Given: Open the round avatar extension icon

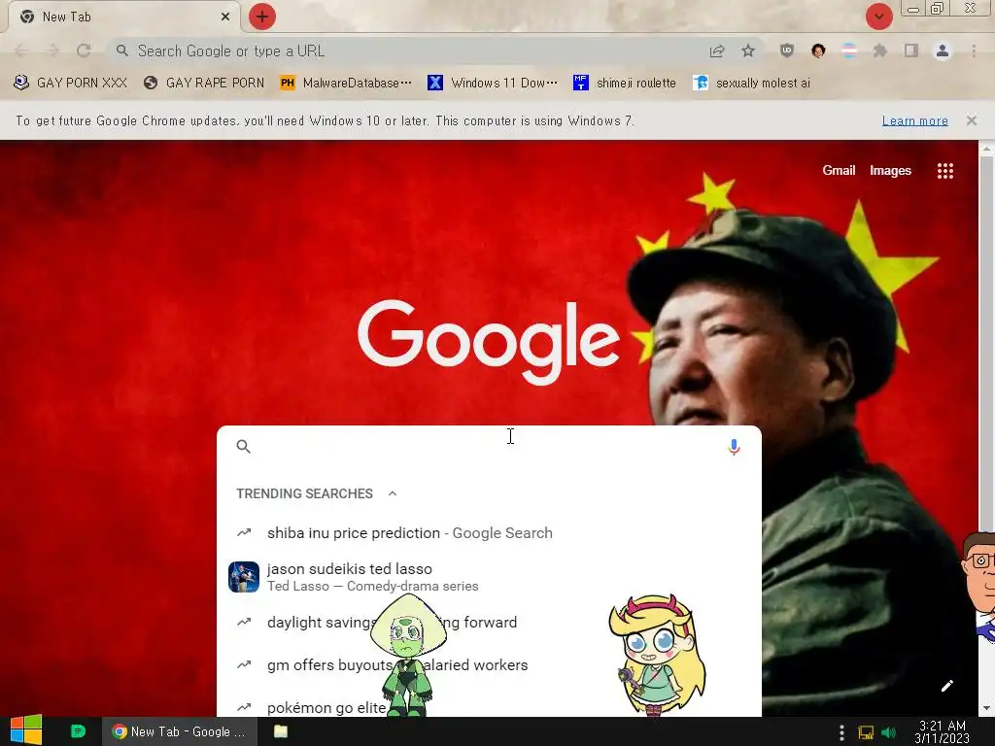Looking at the screenshot, I should pyautogui.click(x=818, y=51).
